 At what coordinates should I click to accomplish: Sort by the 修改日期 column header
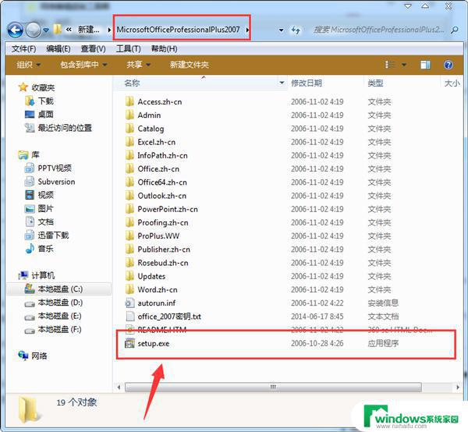coord(307,83)
